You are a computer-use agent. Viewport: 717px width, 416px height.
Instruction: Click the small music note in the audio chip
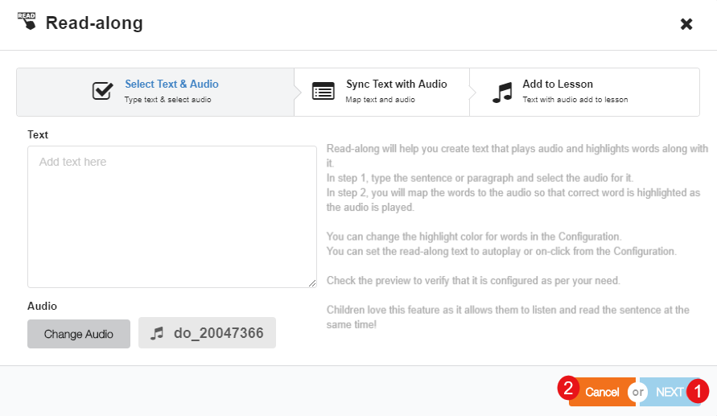point(158,332)
